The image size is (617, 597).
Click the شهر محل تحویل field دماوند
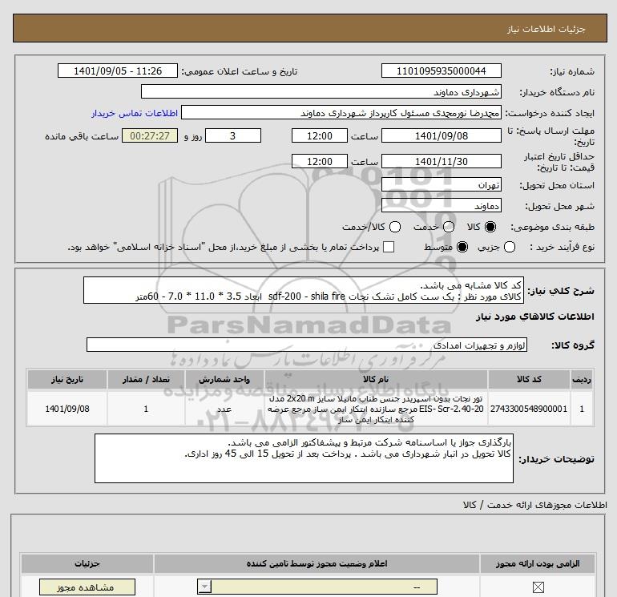click(441, 205)
